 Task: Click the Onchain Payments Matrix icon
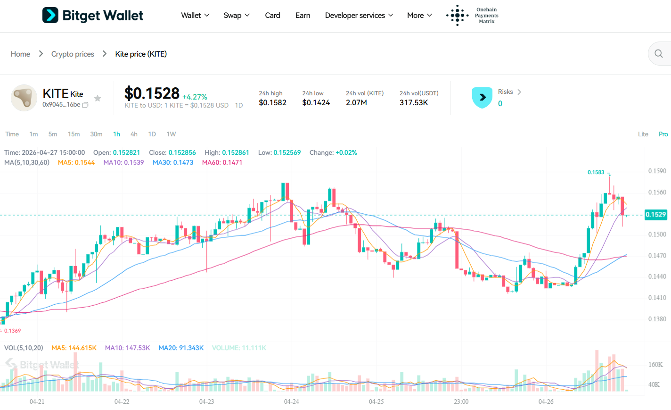coord(457,15)
